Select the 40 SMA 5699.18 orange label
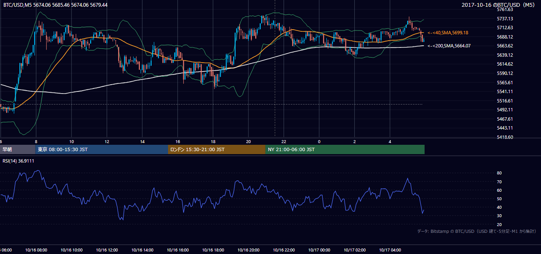541x254 pixels. [x=448, y=33]
